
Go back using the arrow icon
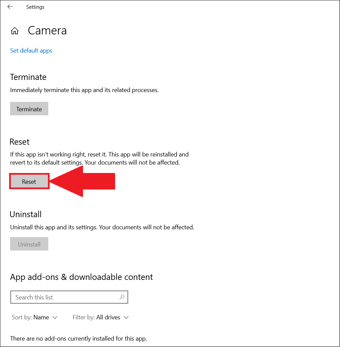pyautogui.click(x=10, y=7)
